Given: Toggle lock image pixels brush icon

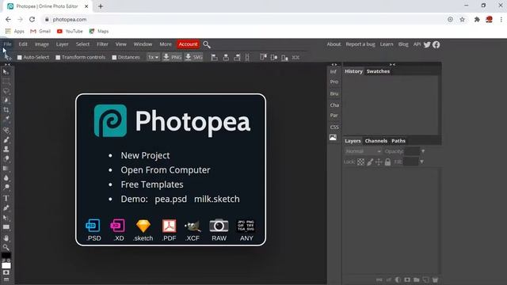Looking at the screenshot, I should [x=370, y=161].
